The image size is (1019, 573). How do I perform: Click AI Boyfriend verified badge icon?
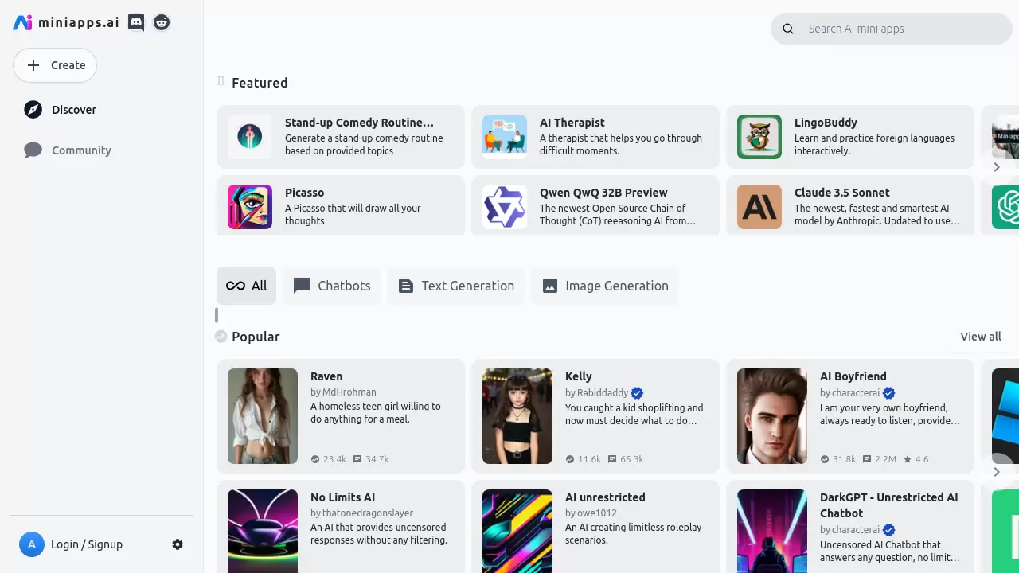(889, 393)
